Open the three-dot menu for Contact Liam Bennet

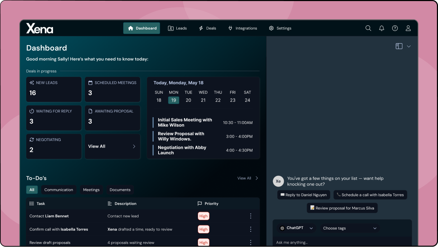pos(250,216)
